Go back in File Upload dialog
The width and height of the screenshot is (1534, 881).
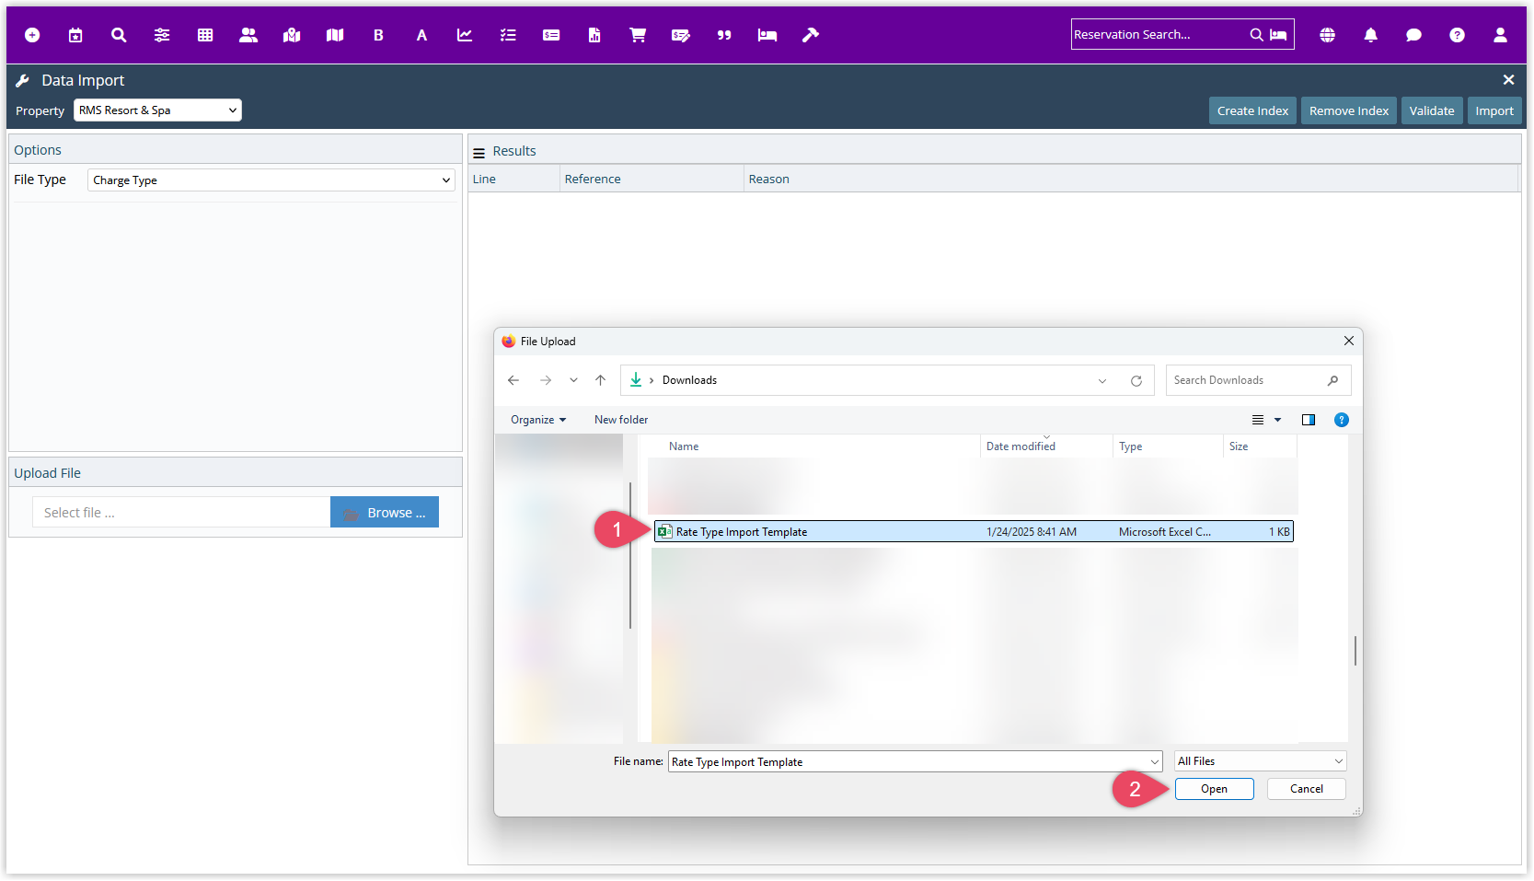pyautogui.click(x=513, y=380)
